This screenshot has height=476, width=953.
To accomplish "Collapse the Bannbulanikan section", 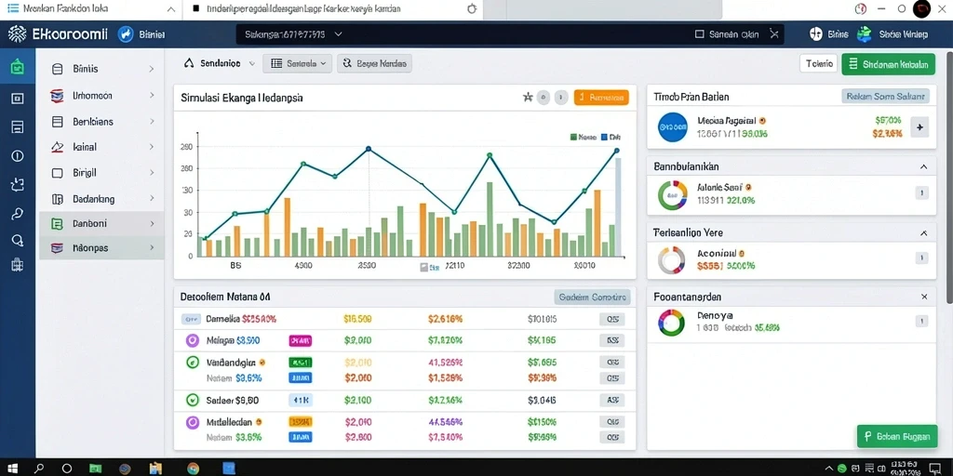I will [x=923, y=166].
